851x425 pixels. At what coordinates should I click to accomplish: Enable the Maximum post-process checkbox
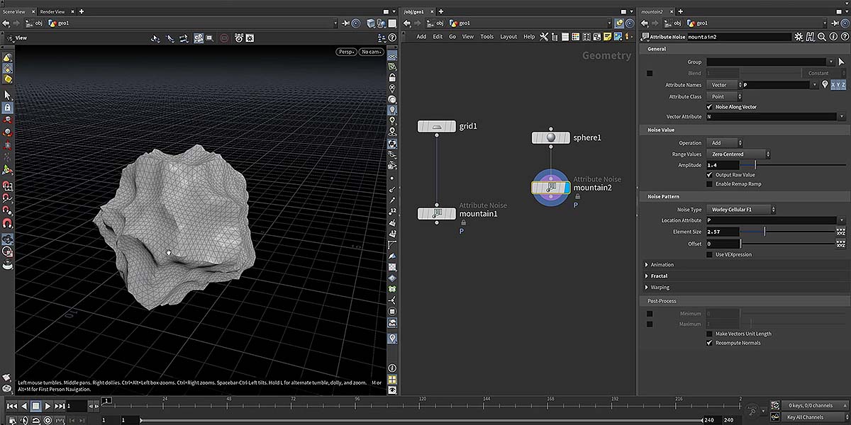coord(650,324)
